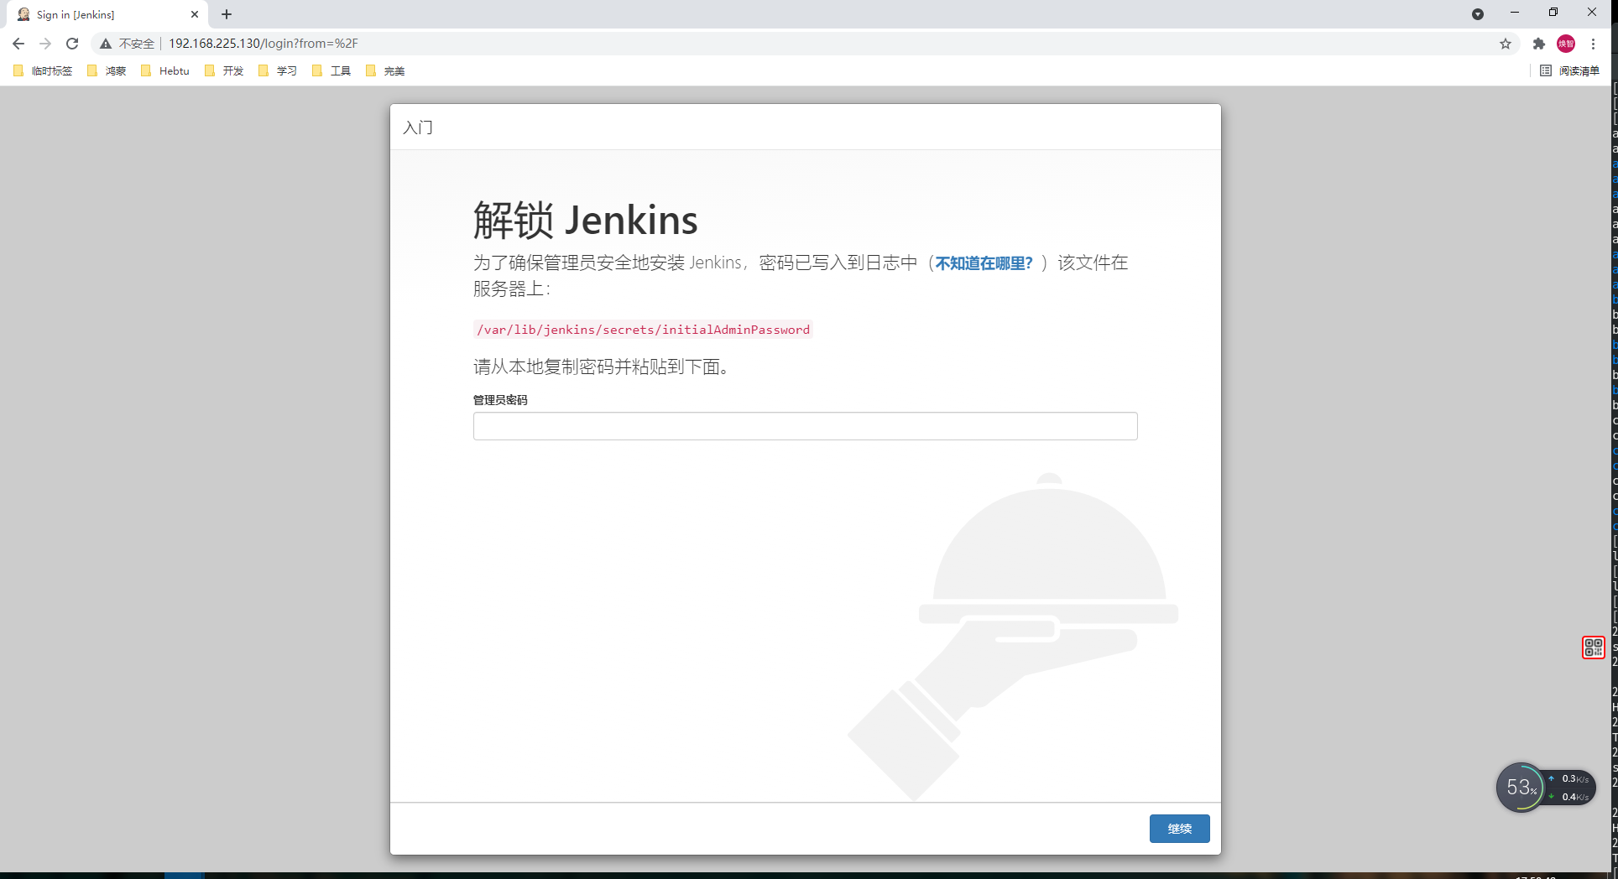Minimize the Chrome window
This screenshot has height=879, width=1618.
1515,13
